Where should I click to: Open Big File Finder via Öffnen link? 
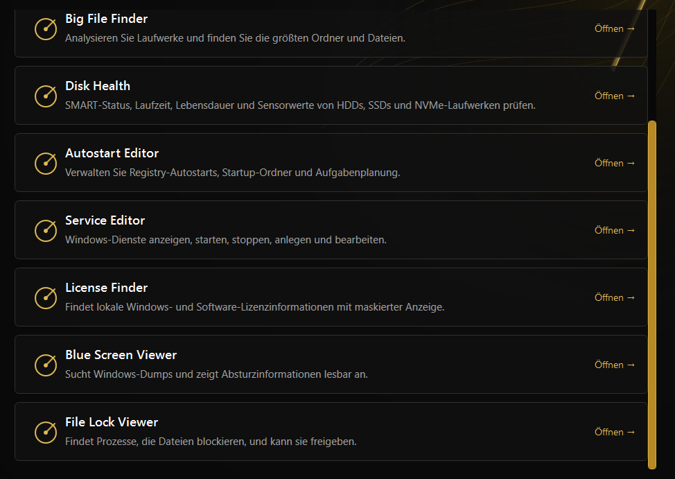pyautogui.click(x=614, y=29)
